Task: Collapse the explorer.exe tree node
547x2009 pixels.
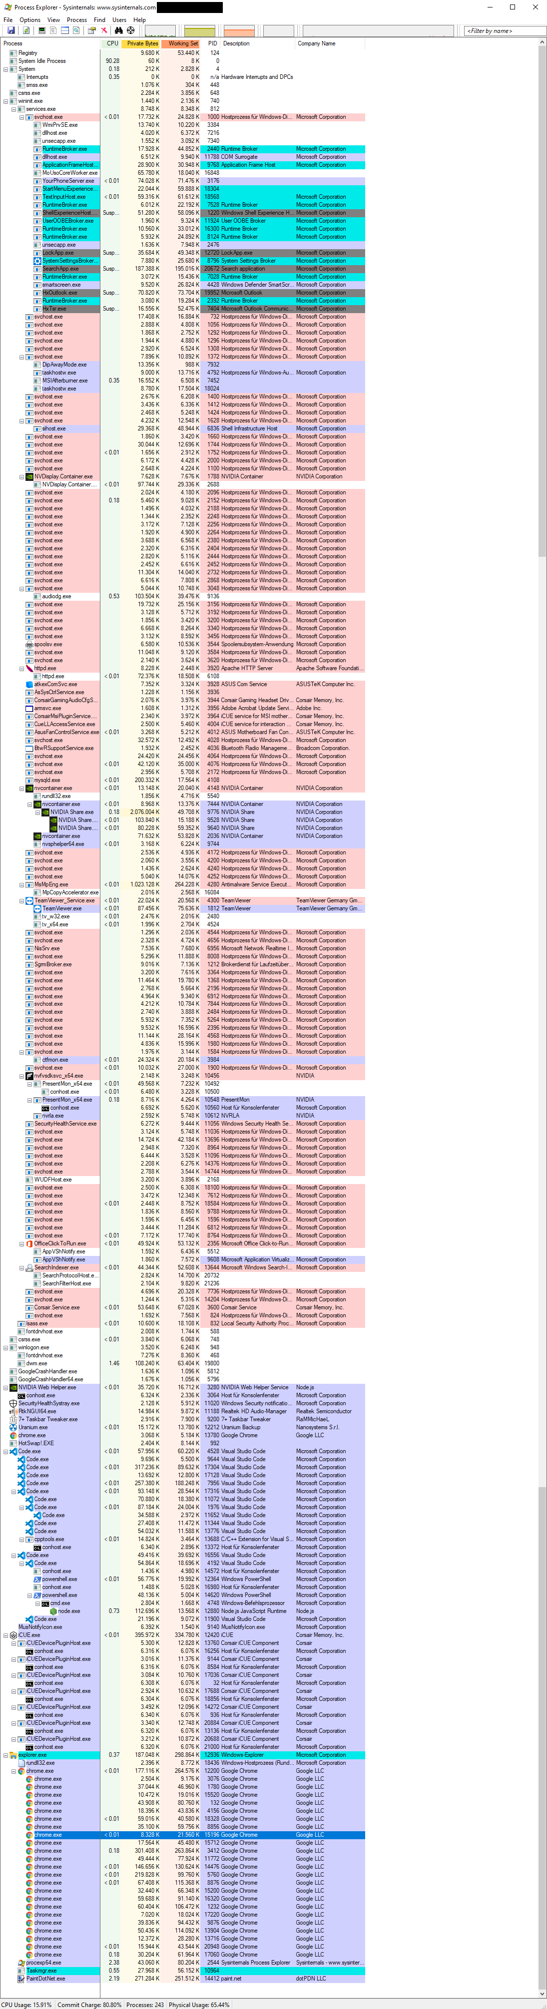Action: [x=5, y=1755]
